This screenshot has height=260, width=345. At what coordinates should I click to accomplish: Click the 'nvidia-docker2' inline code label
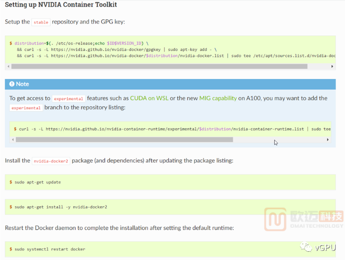click(x=51, y=161)
